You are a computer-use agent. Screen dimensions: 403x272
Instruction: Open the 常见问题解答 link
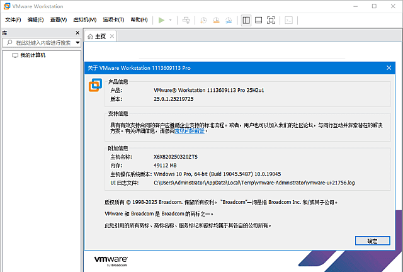[x=190, y=131]
